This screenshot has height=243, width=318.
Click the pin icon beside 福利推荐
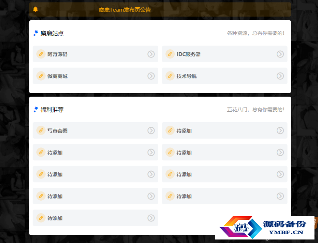point(36,110)
